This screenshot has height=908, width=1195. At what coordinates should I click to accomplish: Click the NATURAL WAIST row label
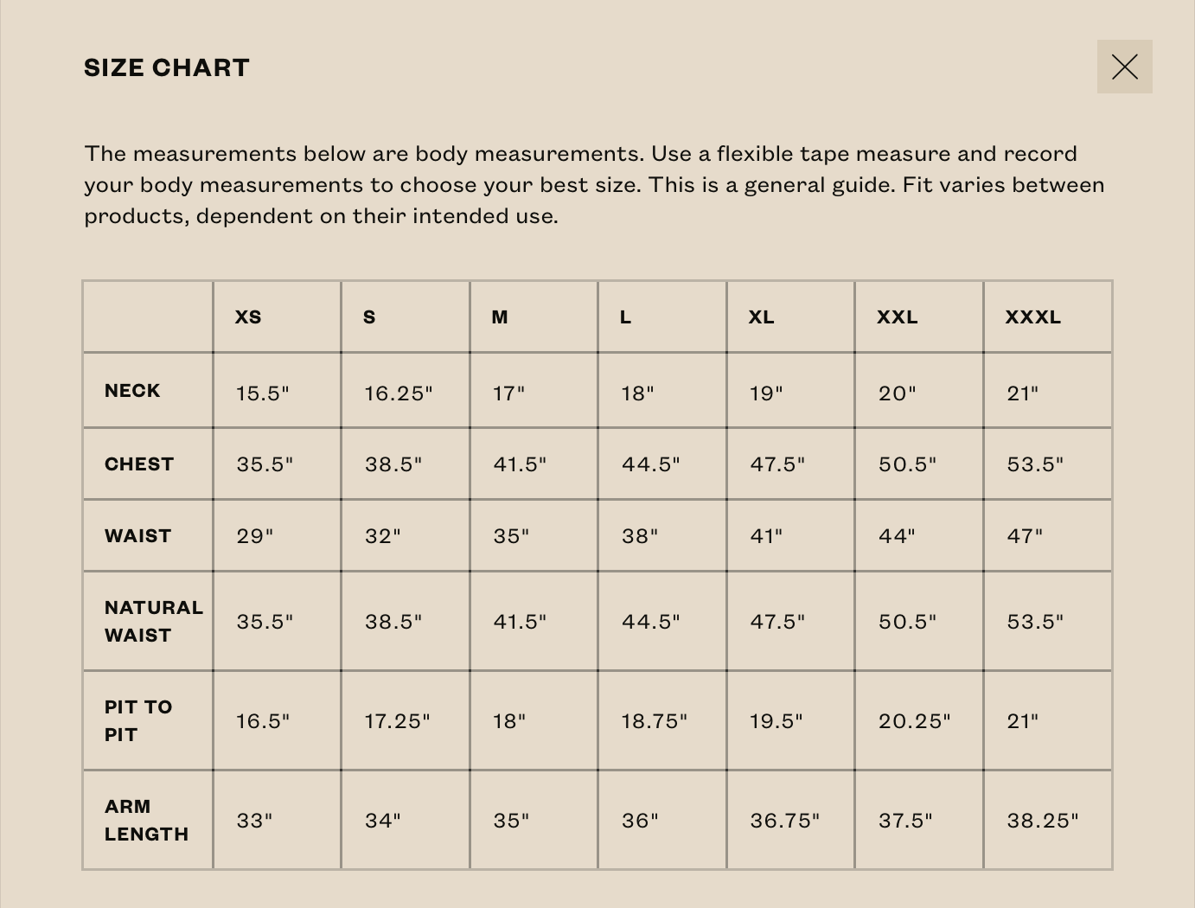tap(153, 622)
